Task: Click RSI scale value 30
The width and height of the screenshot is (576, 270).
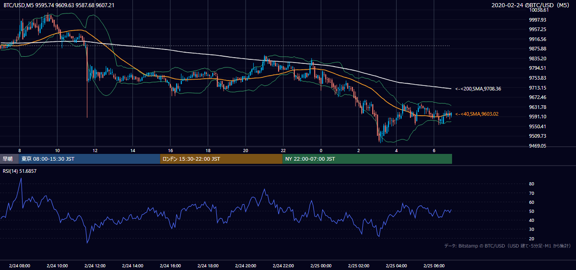Action: [x=531, y=229]
